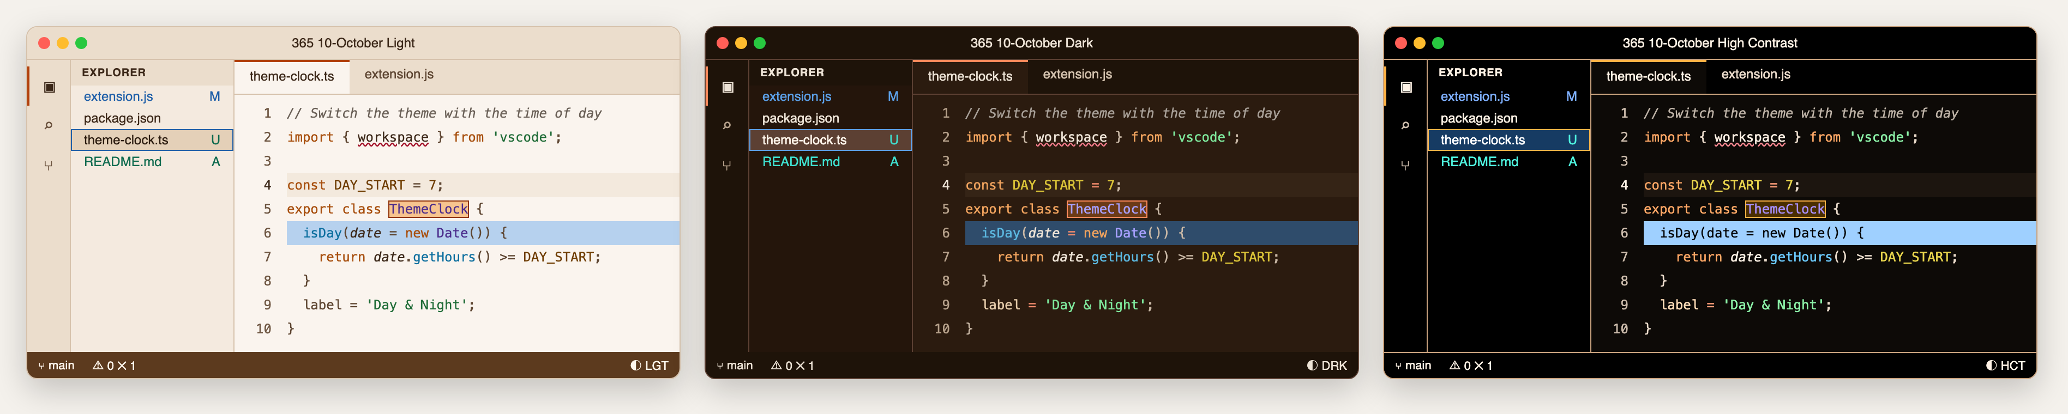The width and height of the screenshot is (2068, 414).
Task: Click DRK theme indicator in status bar
Action: 1327,365
